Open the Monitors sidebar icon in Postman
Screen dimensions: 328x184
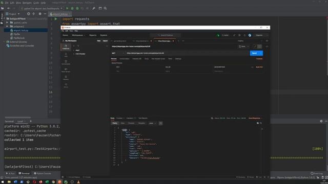[66, 78]
